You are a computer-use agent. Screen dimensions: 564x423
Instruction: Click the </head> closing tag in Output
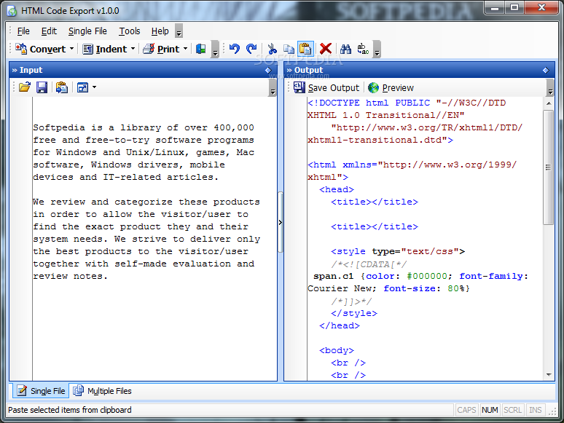click(x=339, y=325)
